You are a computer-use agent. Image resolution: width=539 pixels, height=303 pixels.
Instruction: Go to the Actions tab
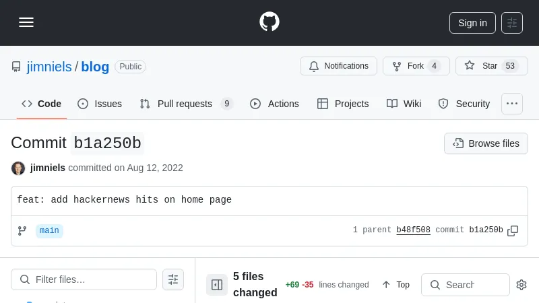(274, 104)
